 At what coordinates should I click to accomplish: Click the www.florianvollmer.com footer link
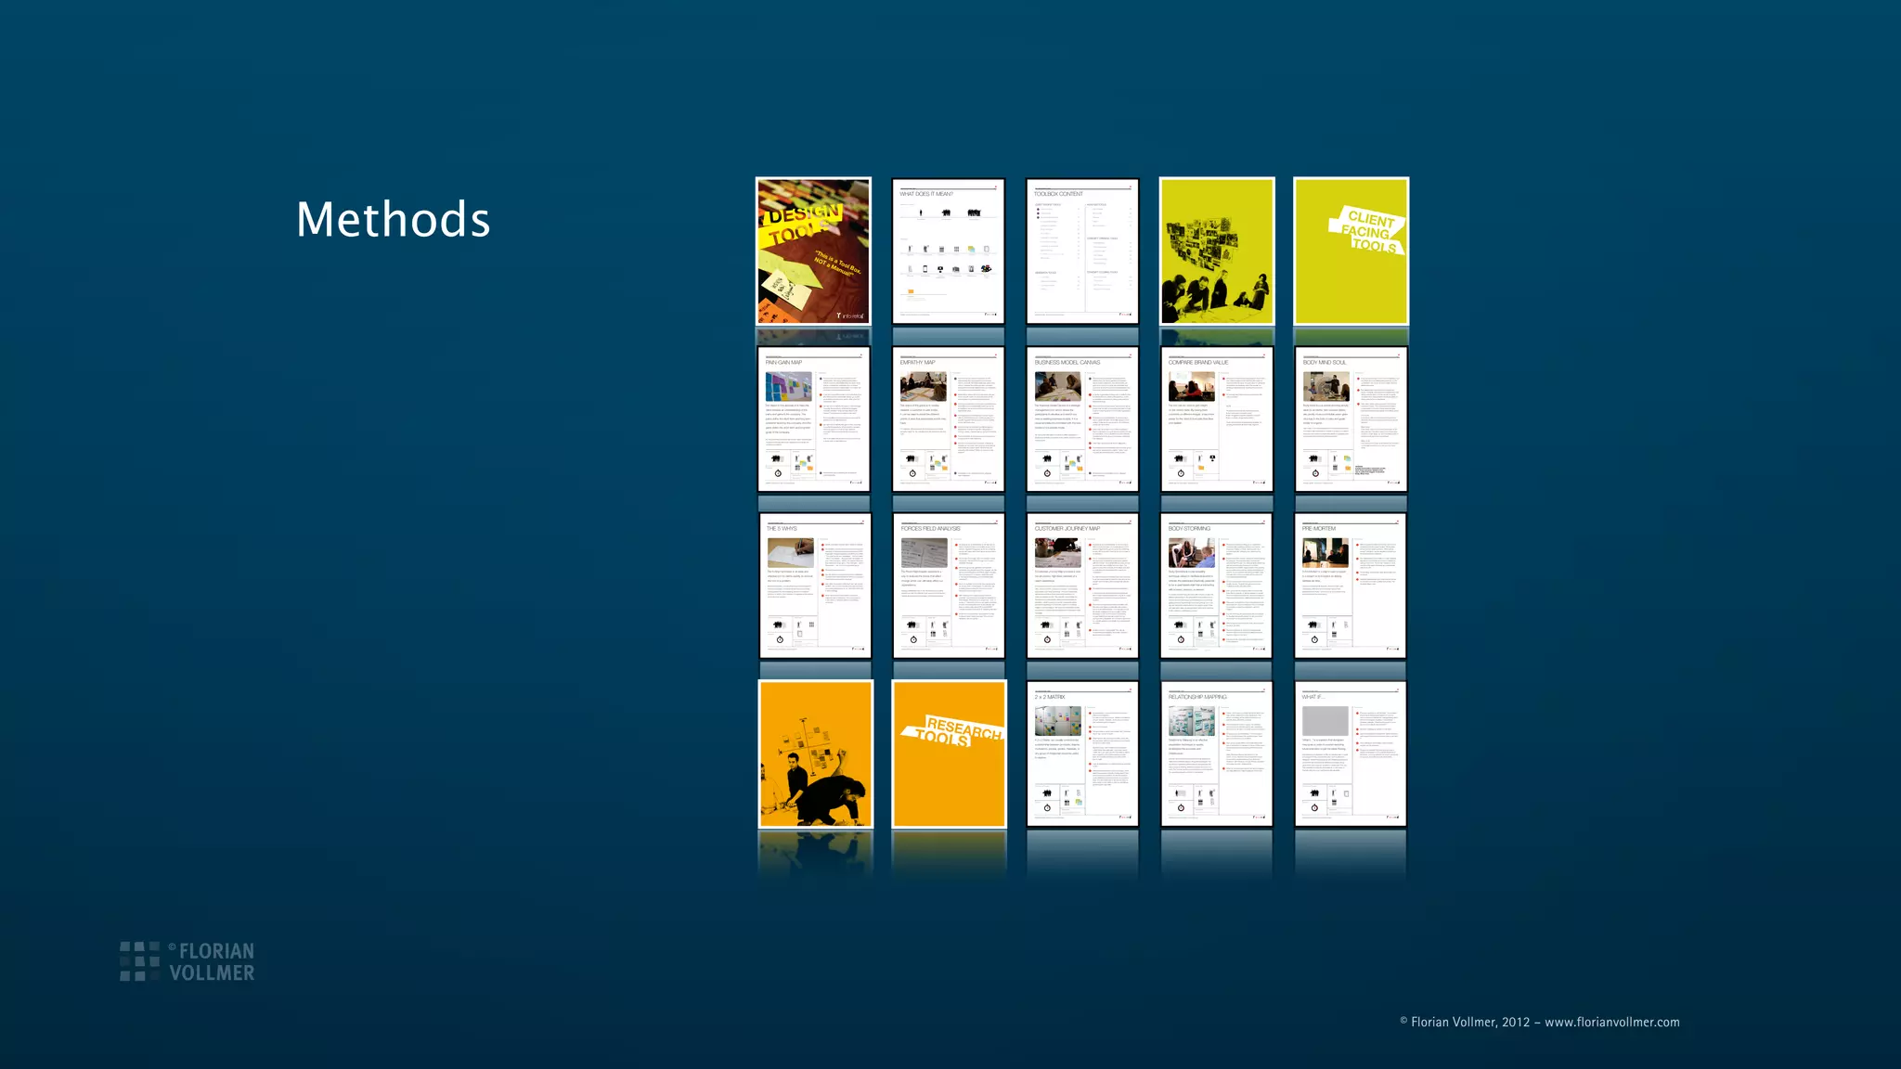1611,1022
